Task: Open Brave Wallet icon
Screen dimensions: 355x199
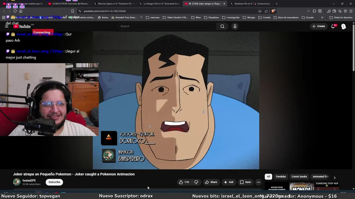Action: tap(334, 11)
